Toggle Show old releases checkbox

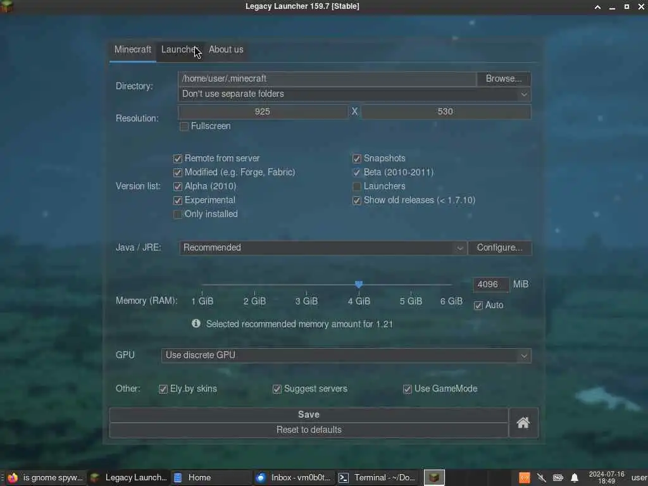click(x=357, y=201)
